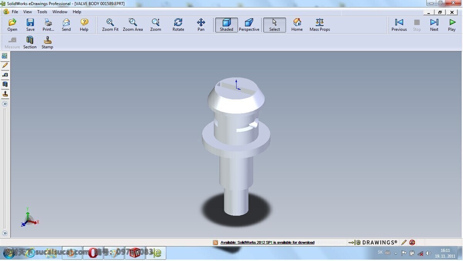Expand the sidebar with upper chevron
Viewport: 463px width, 261px height.
(x=5, y=104)
